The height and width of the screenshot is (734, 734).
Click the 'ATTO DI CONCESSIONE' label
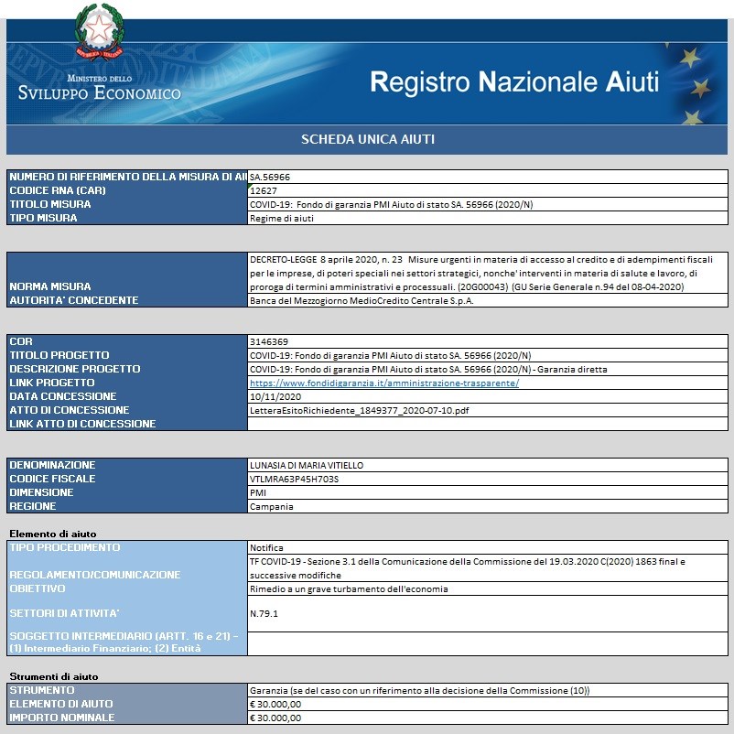tap(70, 410)
